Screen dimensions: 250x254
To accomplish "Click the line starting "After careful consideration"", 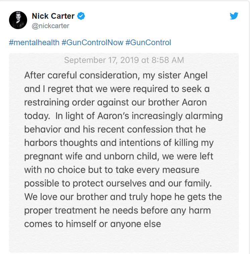I will click(116, 75).
